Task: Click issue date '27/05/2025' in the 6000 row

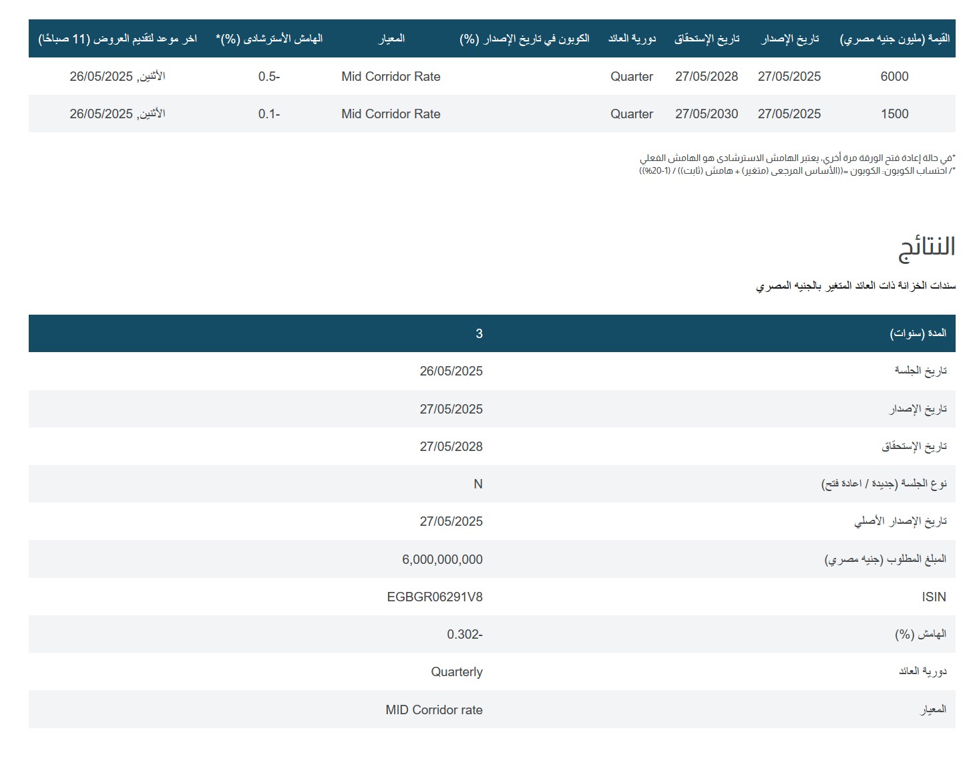Action: pos(789,76)
